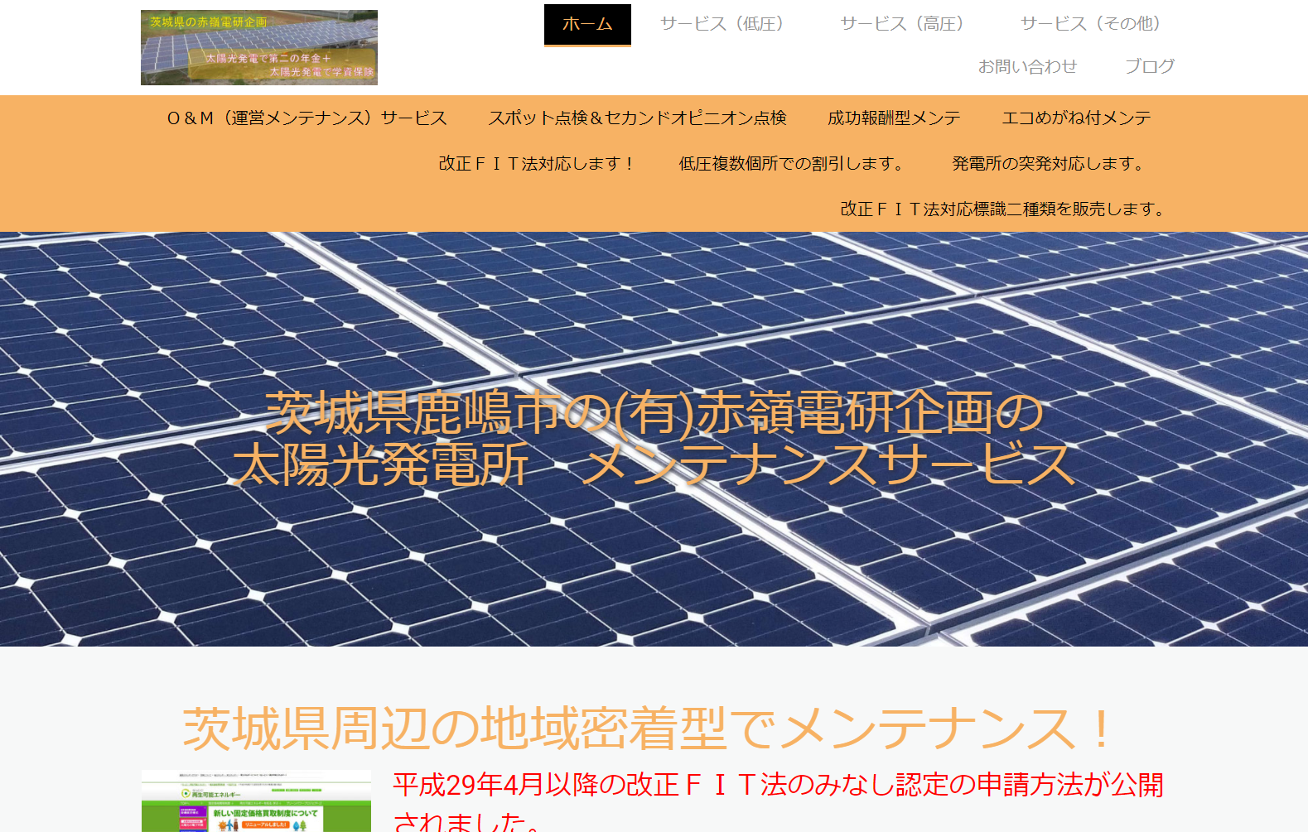Open the サービス（その他） menu item
The image size is (1308, 832).
1089,24
